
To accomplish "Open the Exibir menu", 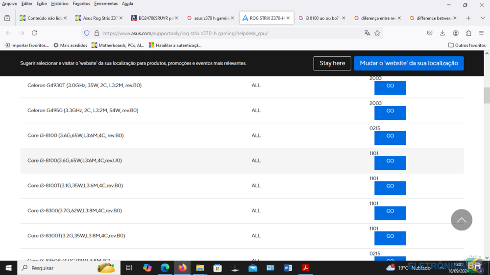I will (x=42, y=4).
